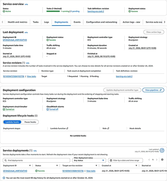
Task: Click the Finished at timestamp in Last deployment
Action: pyautogui.click(x=101, y=56)
